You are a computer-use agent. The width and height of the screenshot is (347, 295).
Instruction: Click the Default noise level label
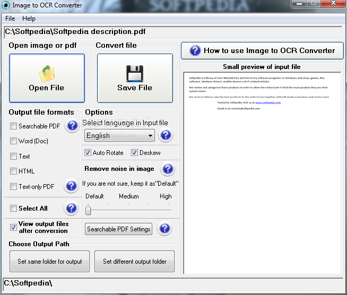94,196
